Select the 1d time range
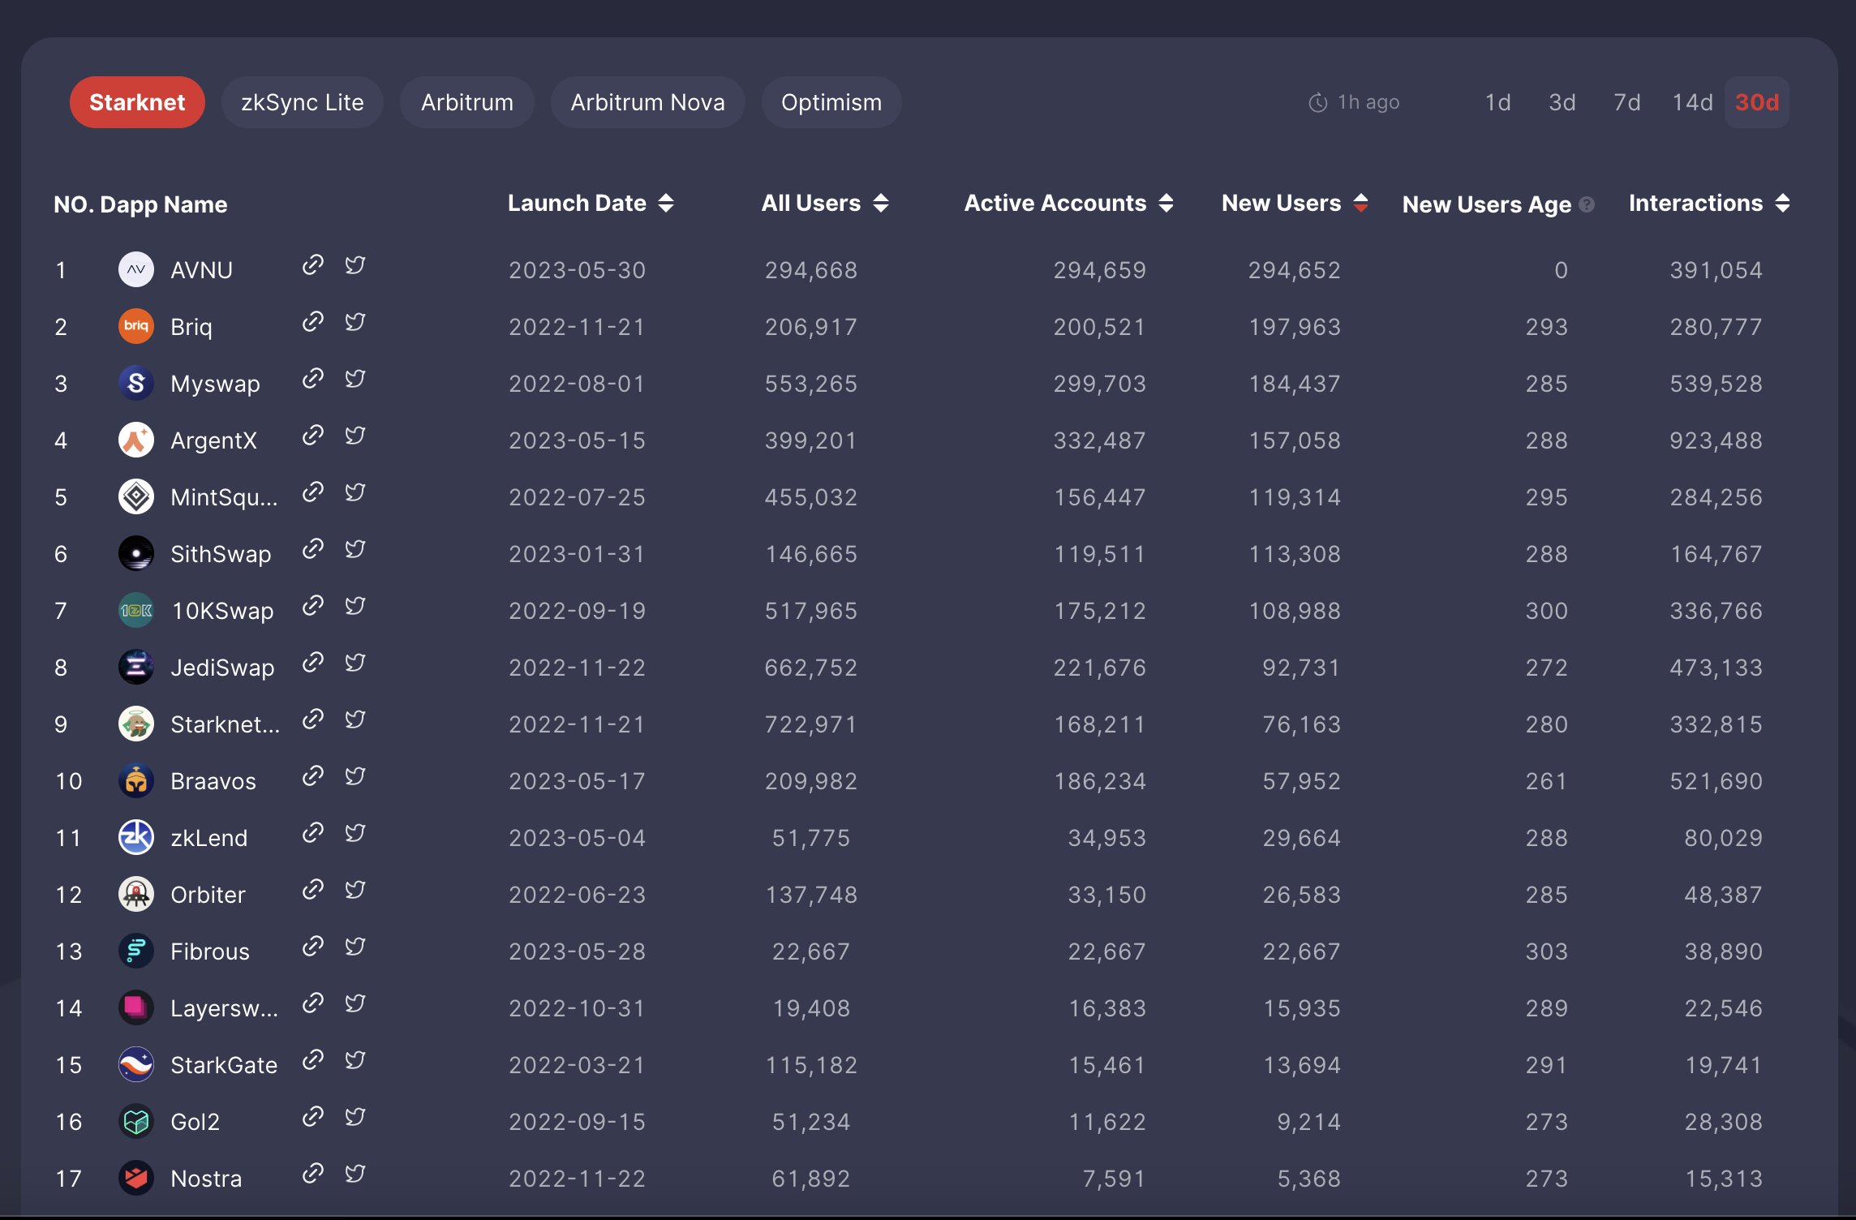The image size is (1856, 1220). pos(1497,102)
